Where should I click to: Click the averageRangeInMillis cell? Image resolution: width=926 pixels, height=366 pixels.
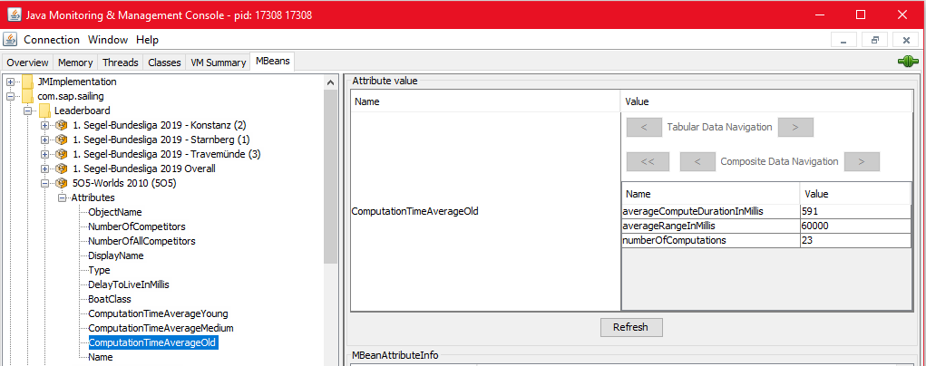(x=710, y=226)
